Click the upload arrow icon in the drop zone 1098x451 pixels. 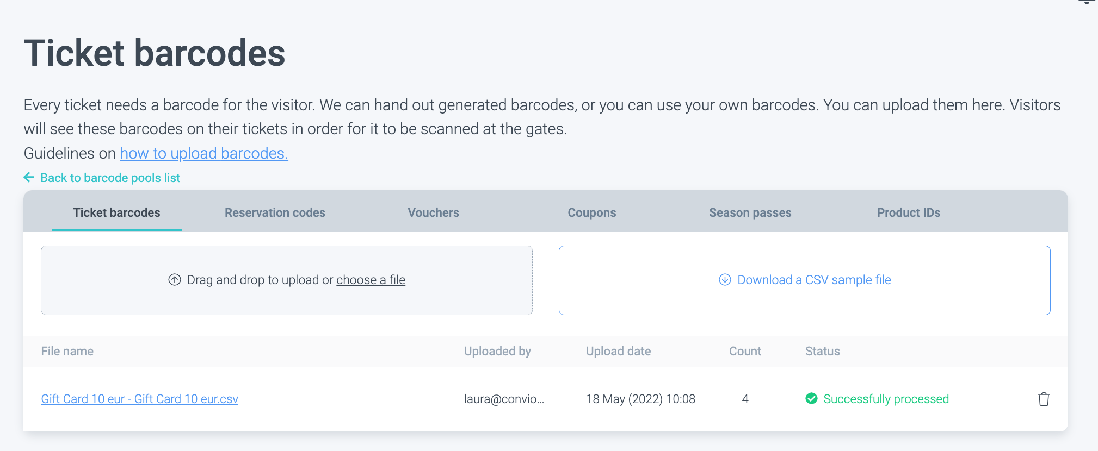pyautogui.click(x=175, y=280)
